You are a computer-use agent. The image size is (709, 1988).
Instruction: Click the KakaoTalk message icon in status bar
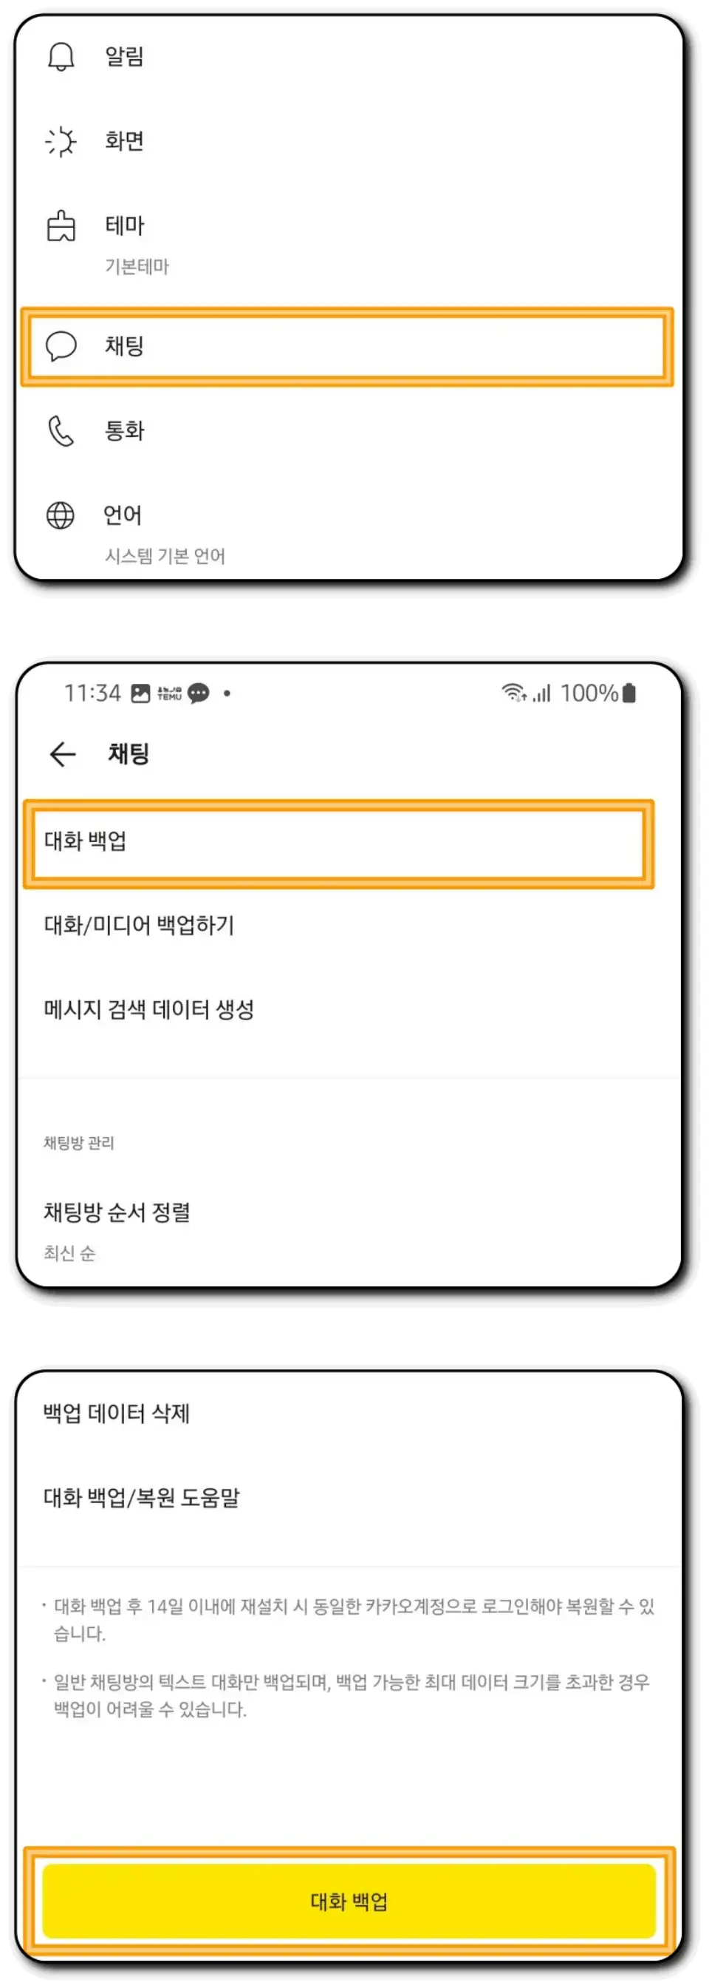pos(199,693)
